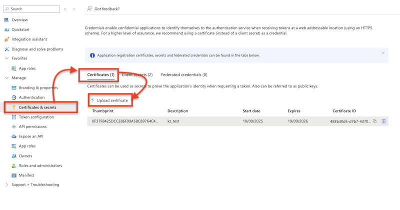This screenshot has width=400, height=210.
Task: Dismiss the blue info banner
Action: (x=383, y=52)
